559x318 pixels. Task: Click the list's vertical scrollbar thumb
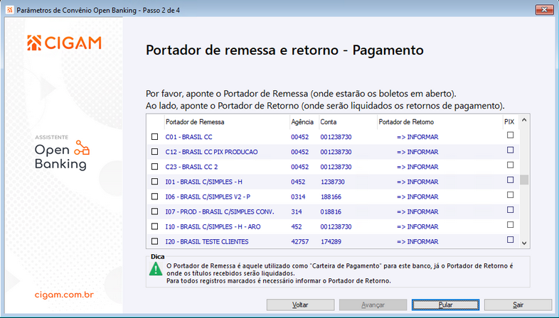[x=524, y=180]
